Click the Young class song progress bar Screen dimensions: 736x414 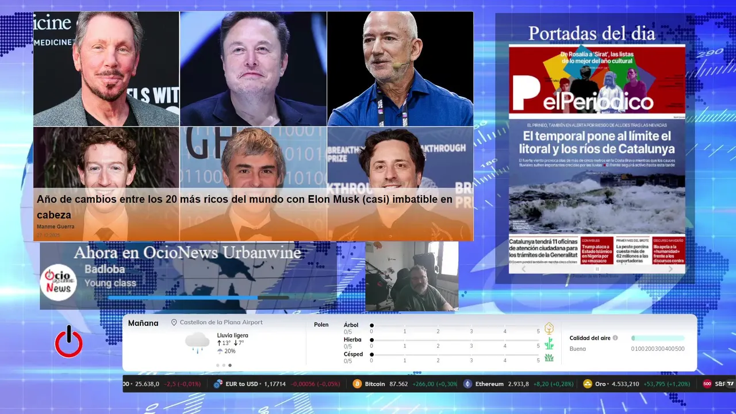tap(198, 297)
